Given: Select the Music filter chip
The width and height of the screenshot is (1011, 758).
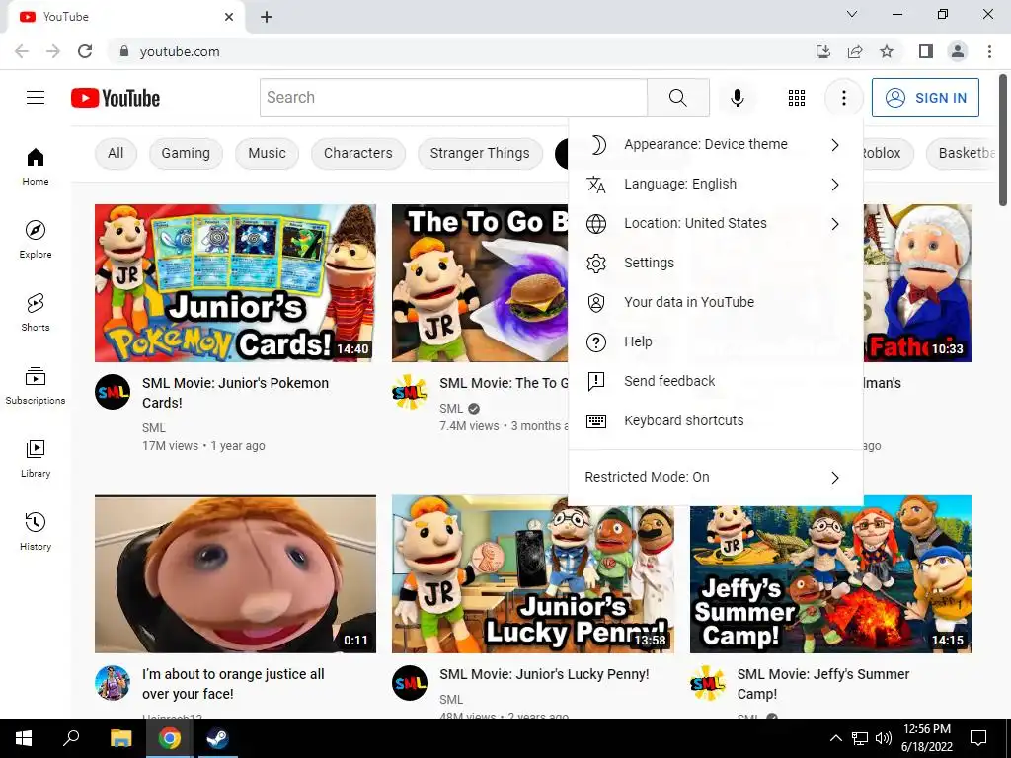Looking at the screenshot, I should pyautogui.click(x=267, y=153).
